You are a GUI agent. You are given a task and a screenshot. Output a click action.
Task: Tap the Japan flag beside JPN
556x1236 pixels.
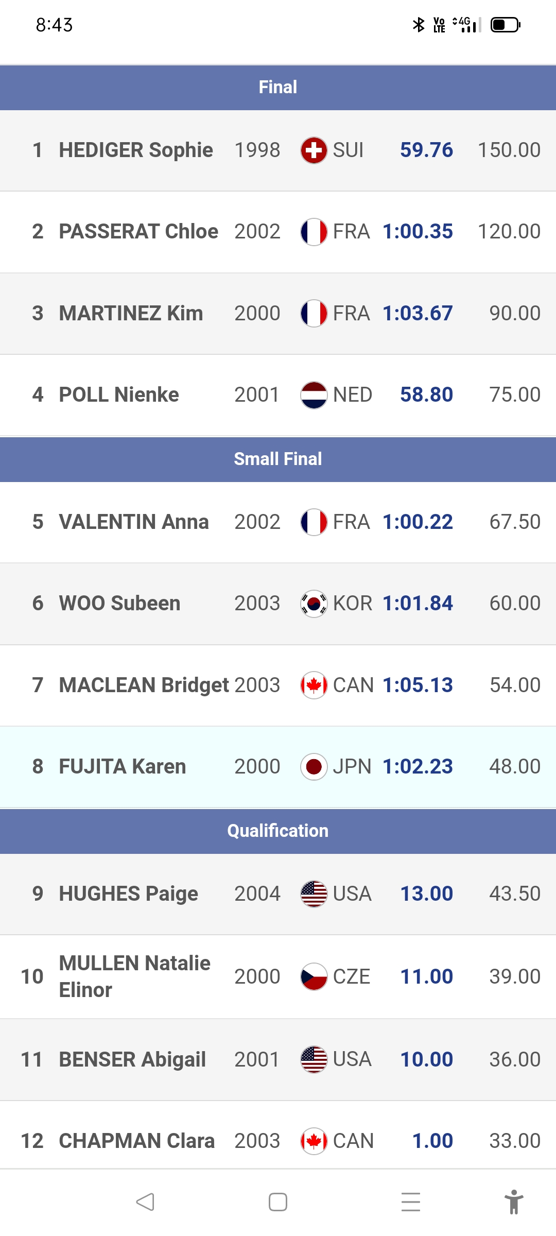coord(314,767)
